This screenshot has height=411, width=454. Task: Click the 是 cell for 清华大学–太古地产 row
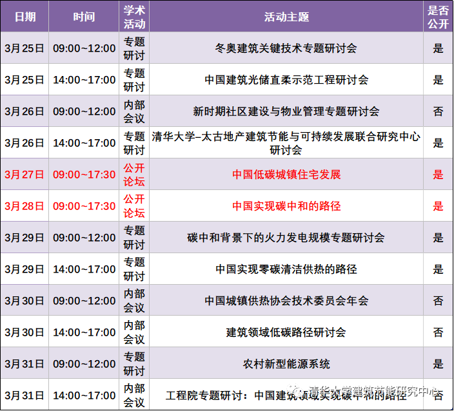tap(438, 143)
